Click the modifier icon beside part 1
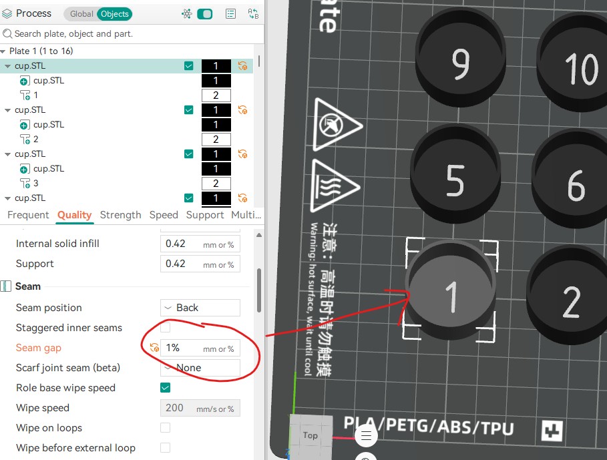This screenshot has width=607, height=460. tap(25, 95)
